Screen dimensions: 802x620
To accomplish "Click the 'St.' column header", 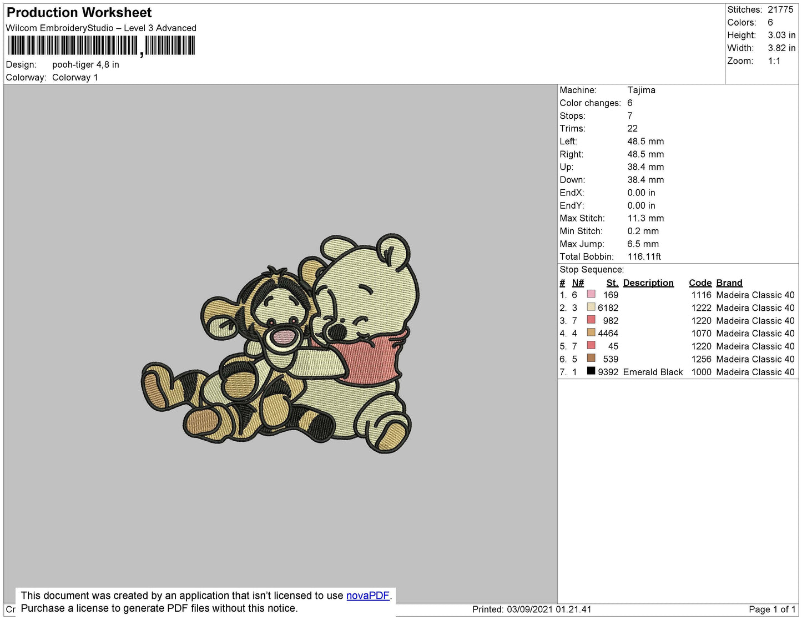I will (612, 283).
